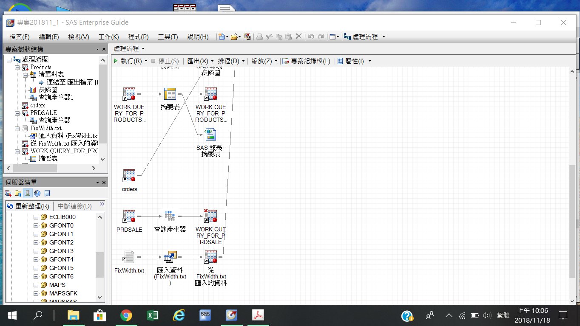Click the 中斷連線(D) button
This screenshot has width=580, height=326.
[74, 206]
